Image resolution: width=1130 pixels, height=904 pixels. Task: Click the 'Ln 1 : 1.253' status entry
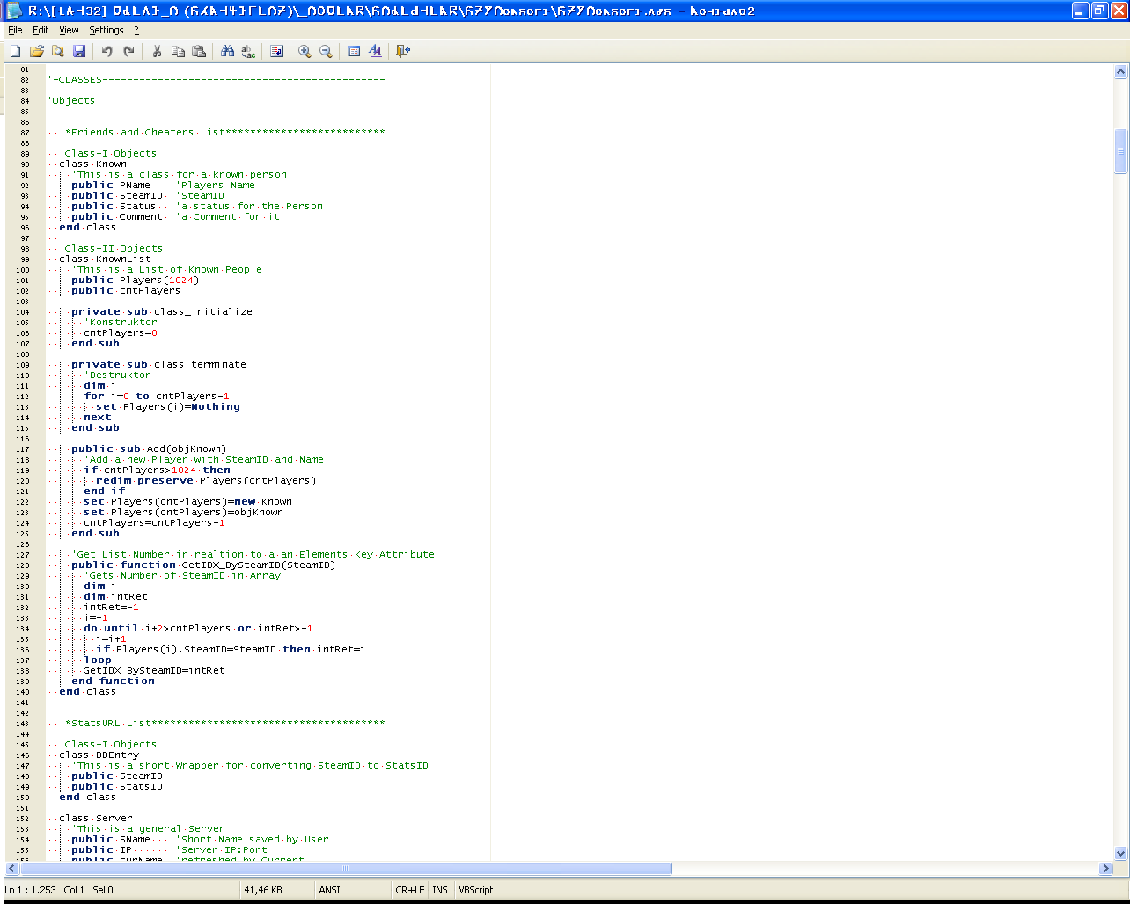[x=30, y=890]
